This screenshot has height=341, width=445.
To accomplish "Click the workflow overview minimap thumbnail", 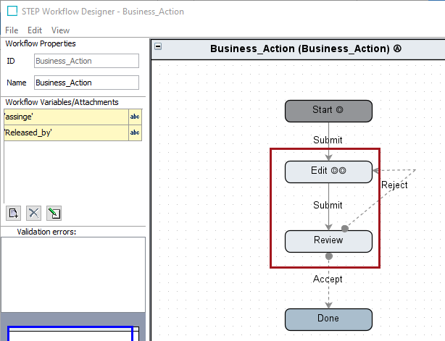I will pos(73,334).
